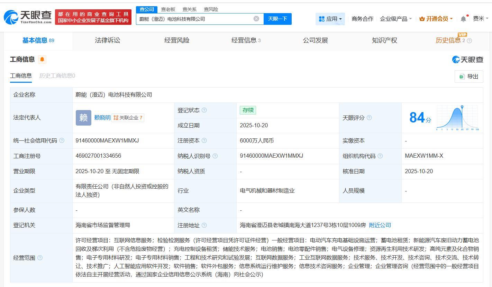Open the notification bell at top right
492x287 pixels.
pyautogui.click(x=463, y=19)
